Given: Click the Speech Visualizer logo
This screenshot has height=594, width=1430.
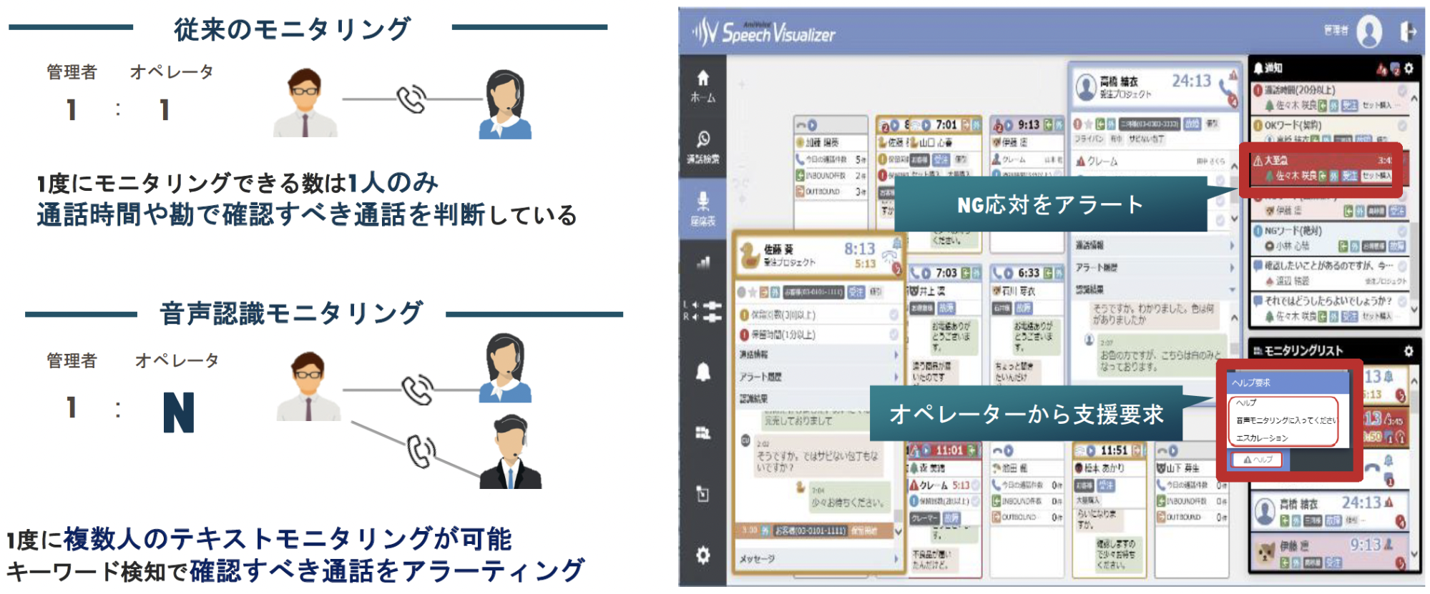Looking at the screenshot, I should [764, 32].
